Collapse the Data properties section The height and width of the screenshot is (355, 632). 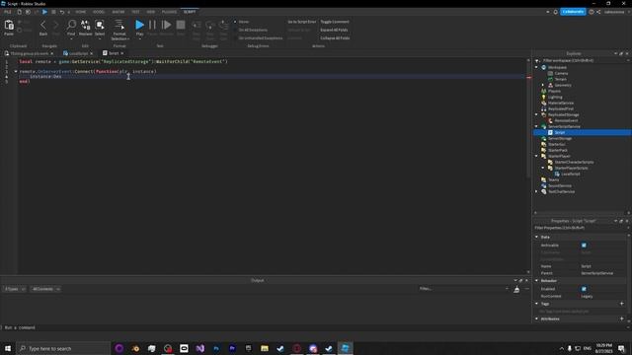click(537, 237)
